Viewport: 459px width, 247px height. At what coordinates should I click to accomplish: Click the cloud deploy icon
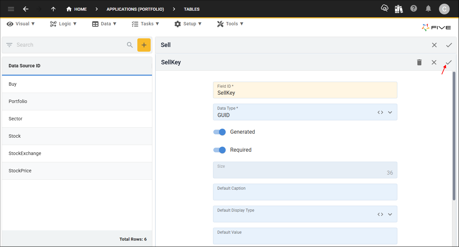pyautogui.click(x=385, y=9)
